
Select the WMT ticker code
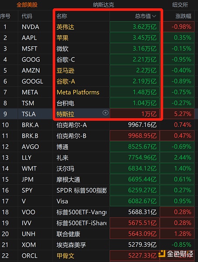coord(29,168)
